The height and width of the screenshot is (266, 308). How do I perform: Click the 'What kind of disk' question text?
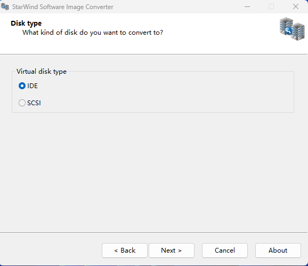click(93, 33)
